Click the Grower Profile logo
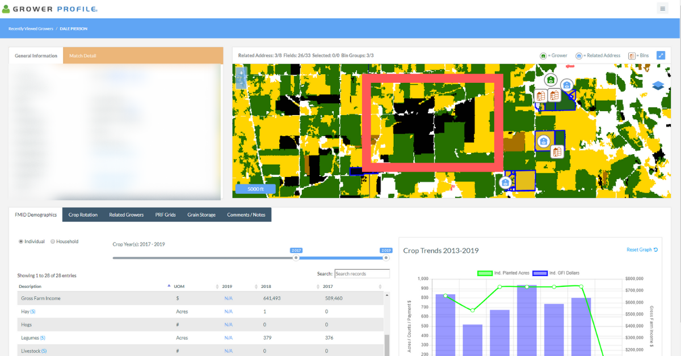The image size is (681, 356). 50,9
